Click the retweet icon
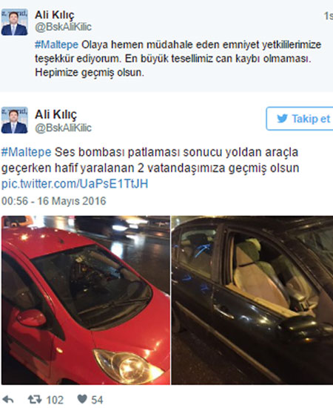Viewport: 333px width, 408px height. [x=35, y=399]
